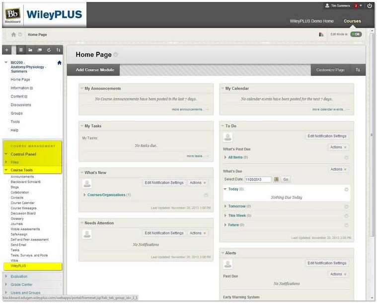
Task: Click the add menu item plus icon
Action: (7, 50)
